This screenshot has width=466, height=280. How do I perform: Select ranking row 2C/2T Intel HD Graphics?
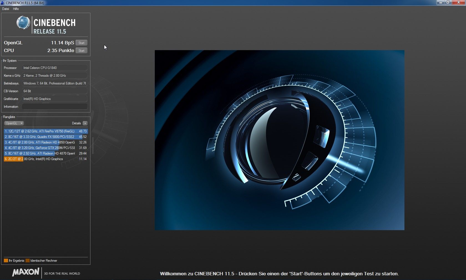(46, 159)
